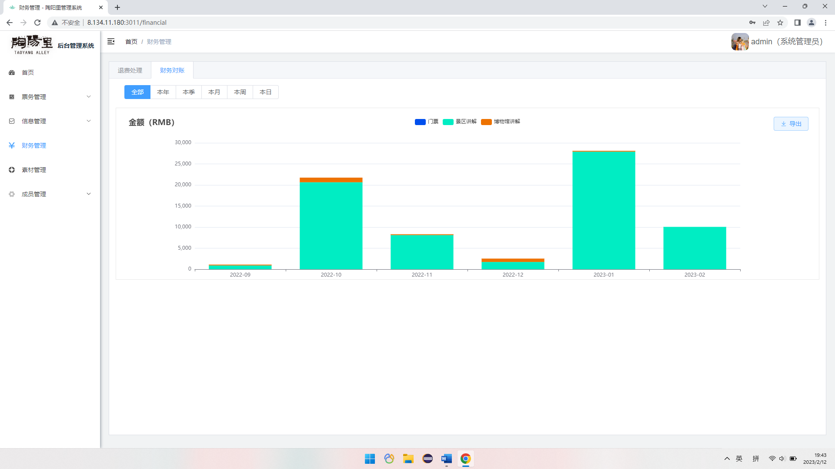
Task: Reload the page with refresh icon
Action: [37, 23]
